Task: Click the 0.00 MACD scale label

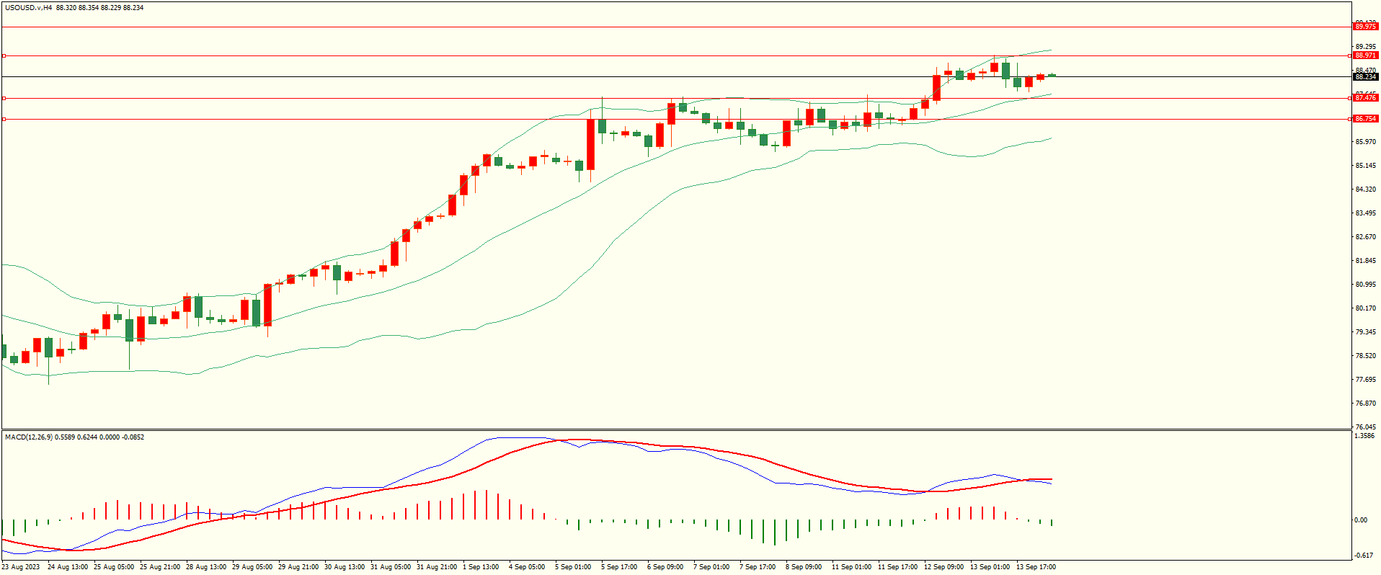Action: (x=1361, y=520)
